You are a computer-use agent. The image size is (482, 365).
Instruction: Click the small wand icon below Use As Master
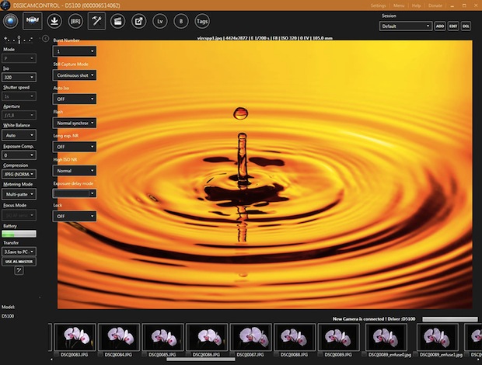click(19, 270)
